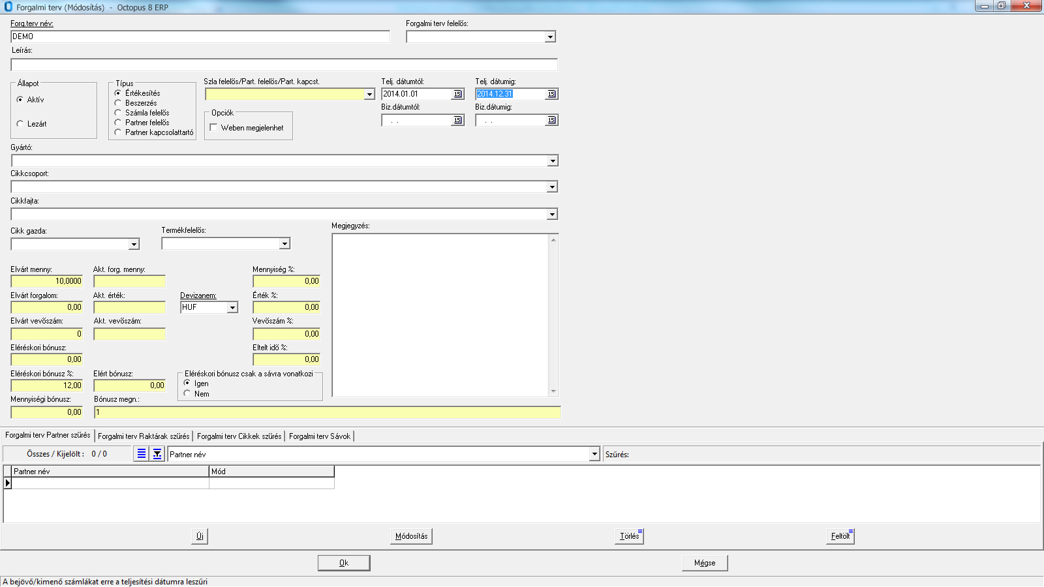The width and height of the screenshot is (1044, 587).
Task: Click into the Leírás text field
Action: [x=284, y=65]
